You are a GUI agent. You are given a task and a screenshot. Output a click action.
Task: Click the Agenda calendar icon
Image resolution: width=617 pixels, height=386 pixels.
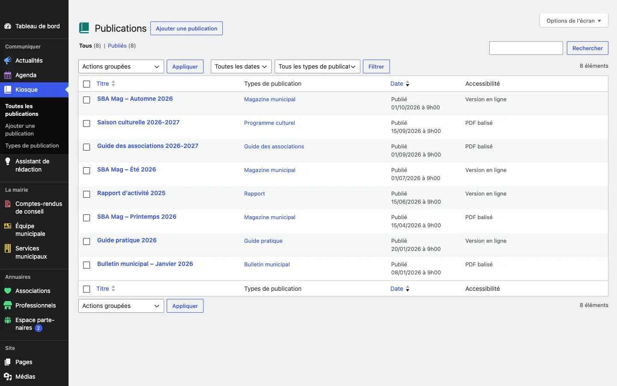8,75
